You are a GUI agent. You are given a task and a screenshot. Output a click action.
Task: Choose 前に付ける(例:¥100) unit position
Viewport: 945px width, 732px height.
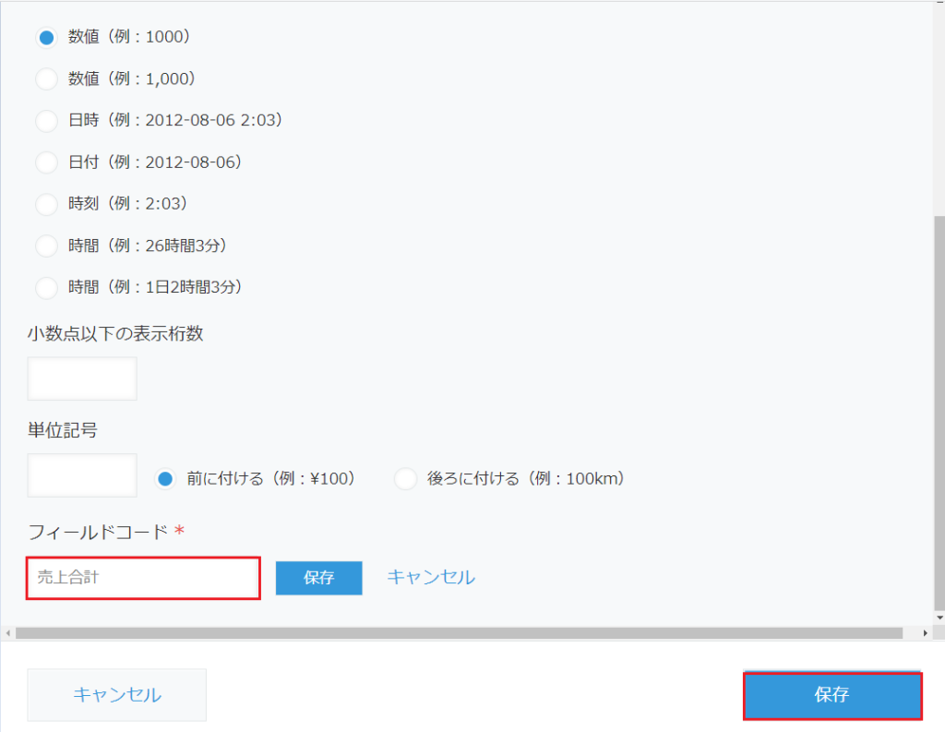point(165,479)
